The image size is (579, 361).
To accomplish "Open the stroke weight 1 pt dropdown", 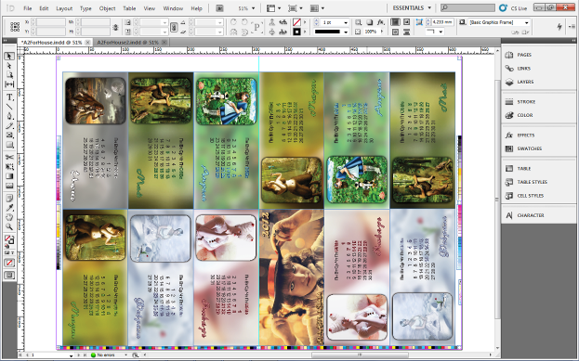I will click(x=345, y=22).
